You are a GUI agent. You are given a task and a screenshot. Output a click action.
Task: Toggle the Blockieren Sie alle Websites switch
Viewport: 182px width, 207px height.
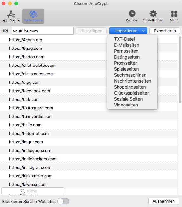(x=63, y=201)
